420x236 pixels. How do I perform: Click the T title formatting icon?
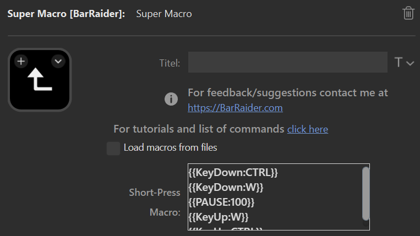pos(399,63)
